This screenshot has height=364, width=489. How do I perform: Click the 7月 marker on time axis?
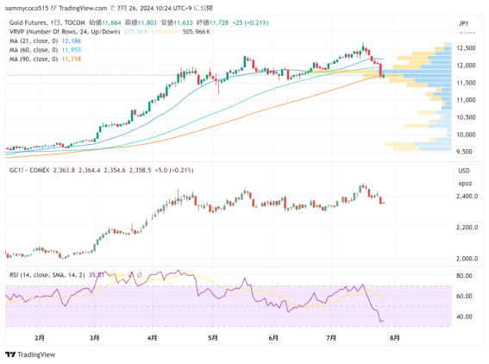point(331,338)
